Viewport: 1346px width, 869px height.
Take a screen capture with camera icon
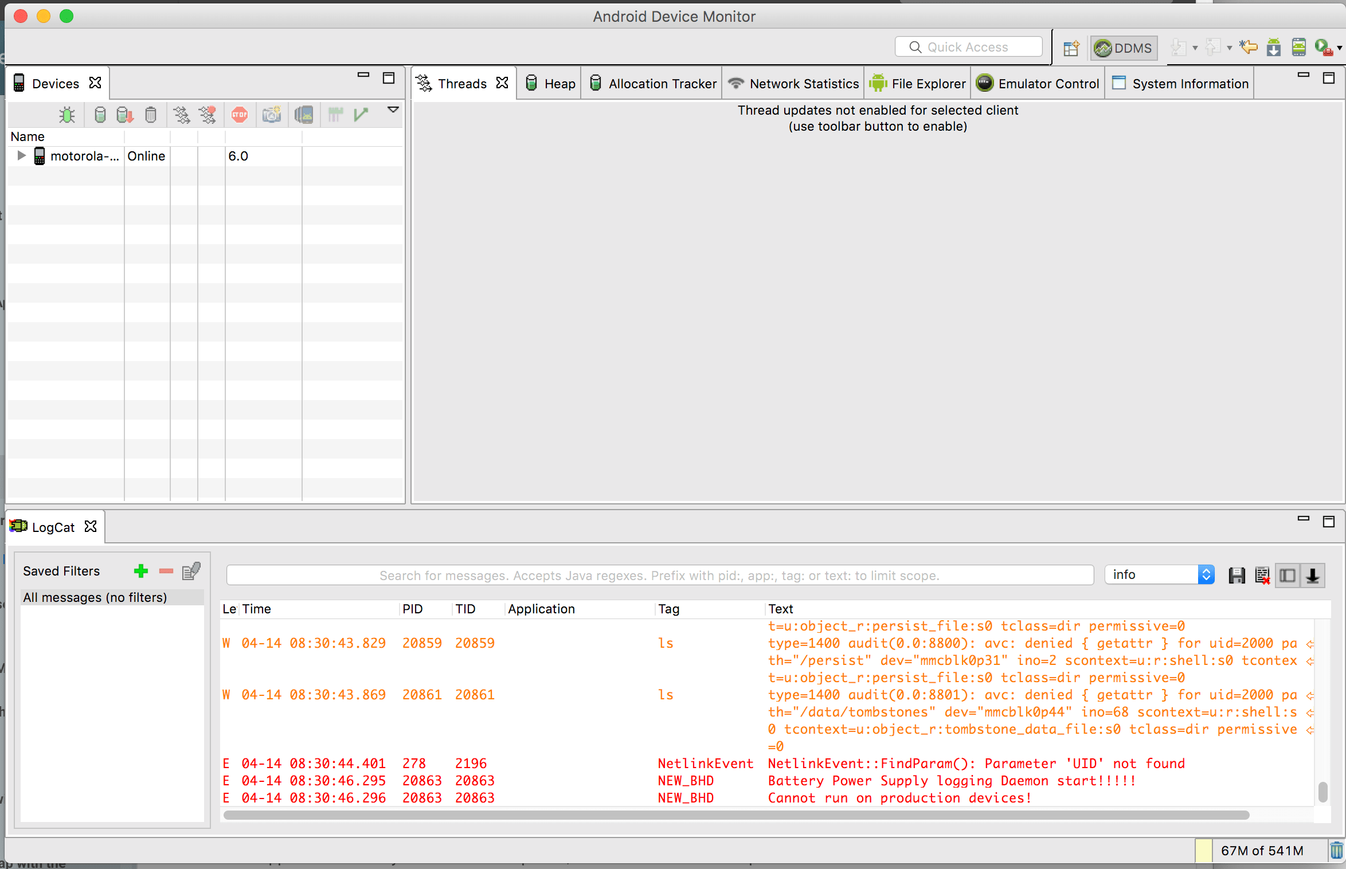(272, 115)
